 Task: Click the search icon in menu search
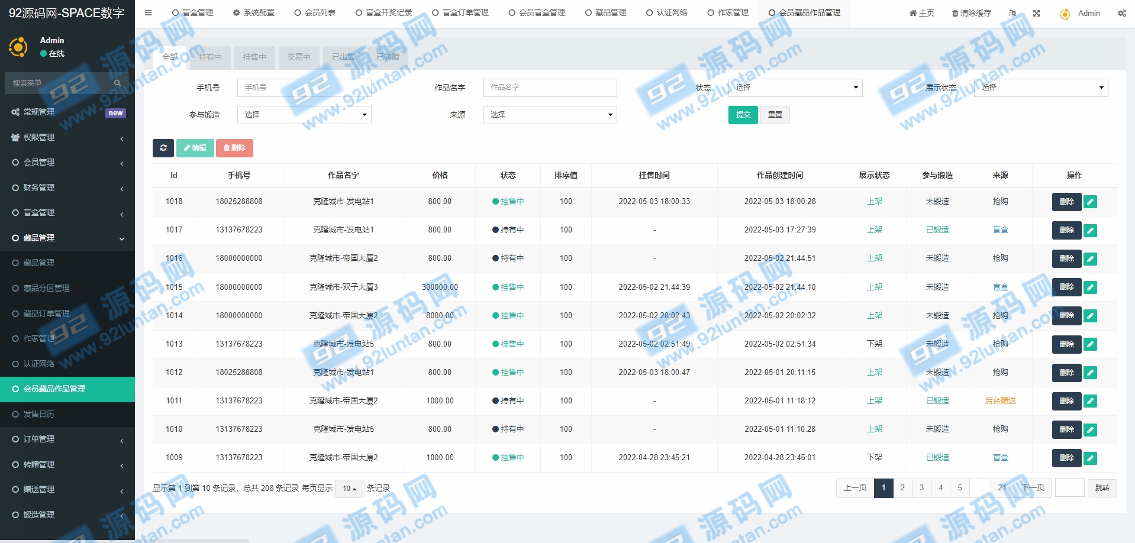[x=117, y=83]
